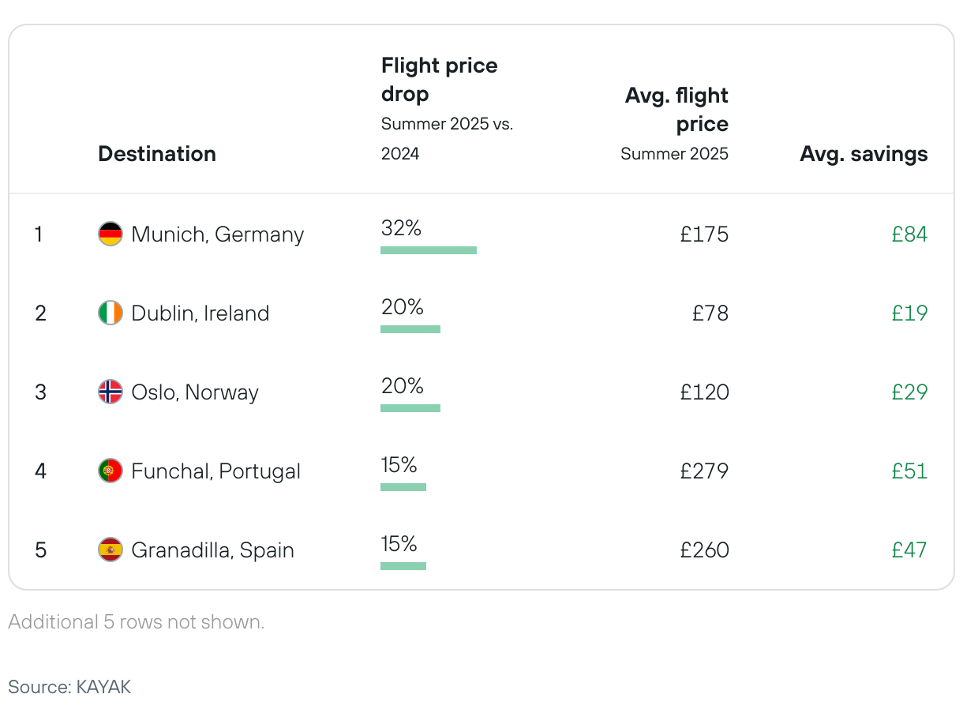Click Dublin's 20% price drop bar
This screenshot has width=963, height=709.
410,329
